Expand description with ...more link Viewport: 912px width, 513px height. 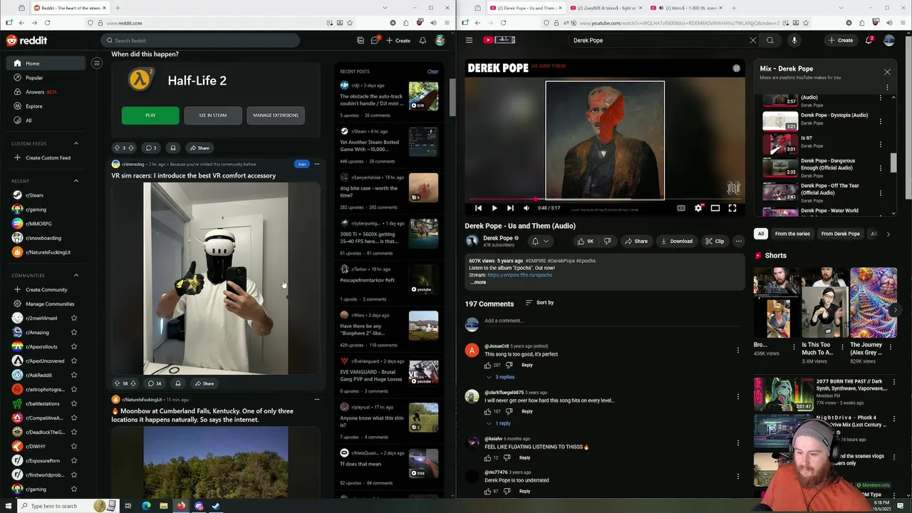477,282
